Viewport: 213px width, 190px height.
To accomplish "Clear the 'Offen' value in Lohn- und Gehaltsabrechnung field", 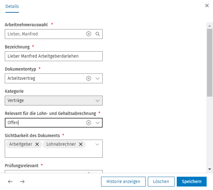I will (89, 123).
